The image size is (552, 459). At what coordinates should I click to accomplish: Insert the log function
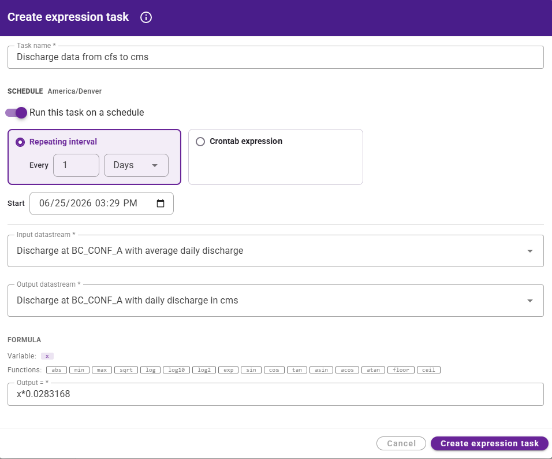150,370
